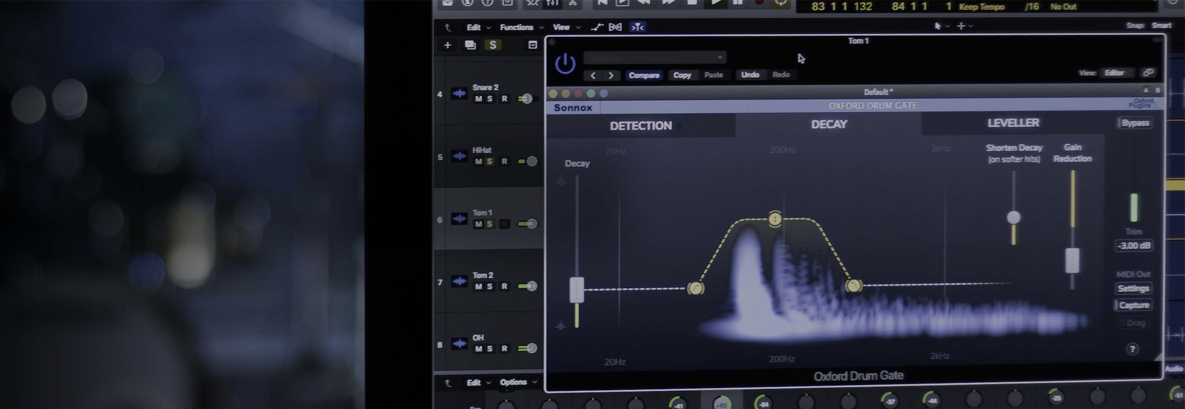Click the Sonnox logo label
The height and width of the screenshot is (409, 1185).
click(573, 108)
